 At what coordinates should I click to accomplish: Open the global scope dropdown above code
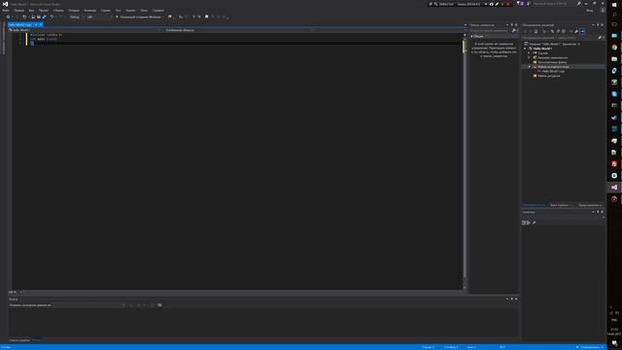(x=239, y=30)
